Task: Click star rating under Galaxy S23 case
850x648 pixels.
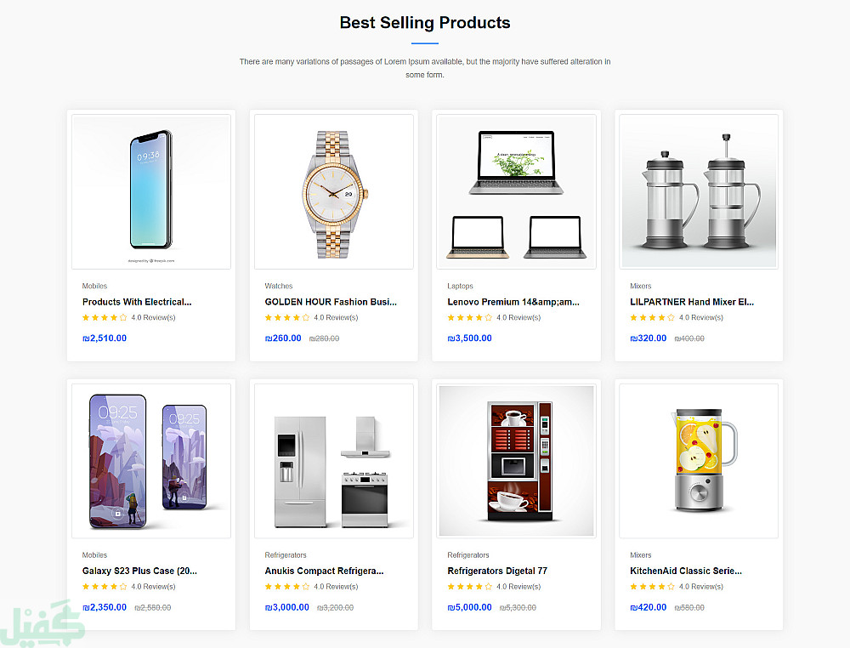Action: click(x=105, y=587)
